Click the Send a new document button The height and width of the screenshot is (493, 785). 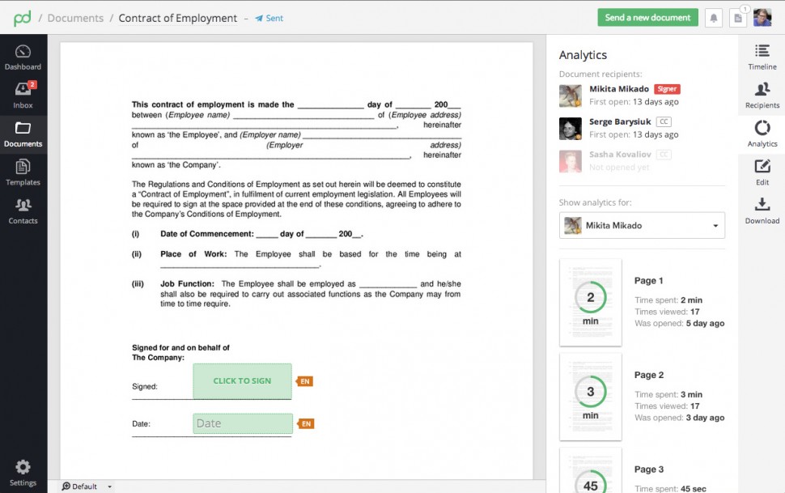pos(647,18)
